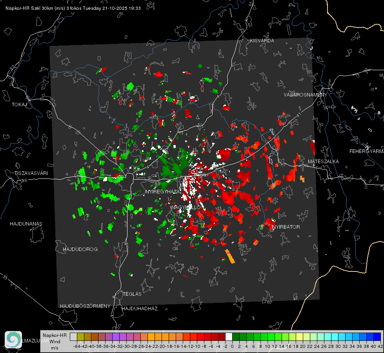
Task: Click the HAJDÚNÁNÁS town label
Action: 26,224
